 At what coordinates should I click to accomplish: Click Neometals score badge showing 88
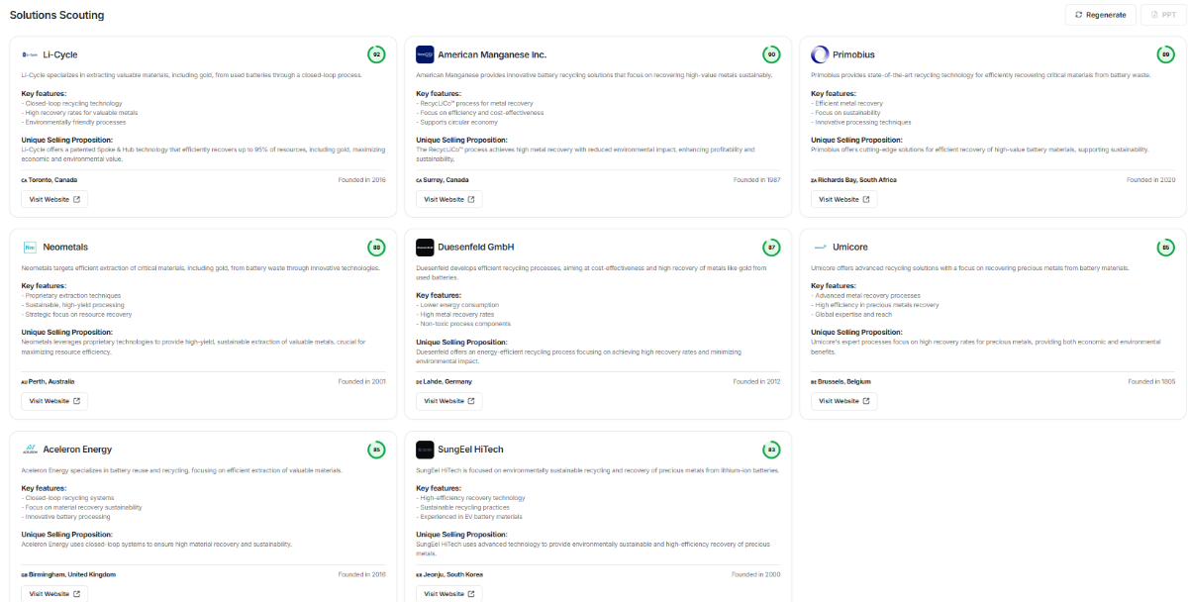pyautogui.click(x=376, y=248)
